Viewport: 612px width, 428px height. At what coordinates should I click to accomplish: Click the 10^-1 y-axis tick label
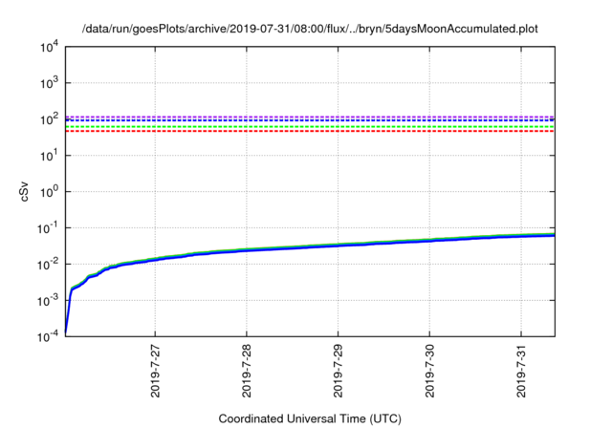47,228
